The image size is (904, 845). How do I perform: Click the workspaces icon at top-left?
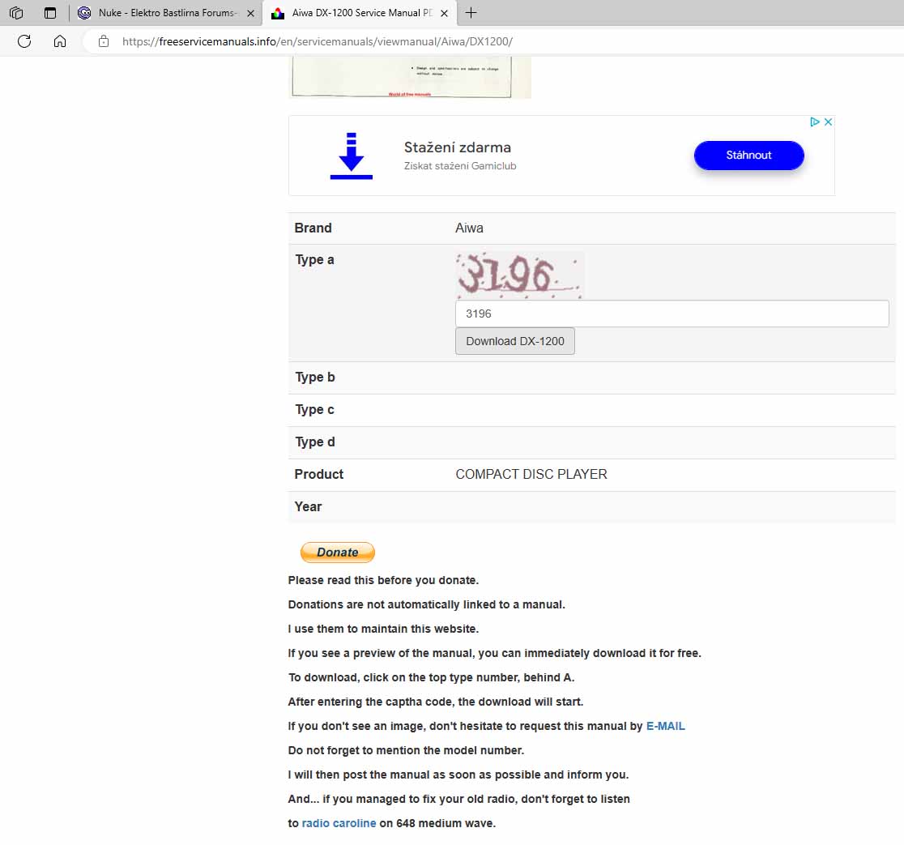(16, 13)
